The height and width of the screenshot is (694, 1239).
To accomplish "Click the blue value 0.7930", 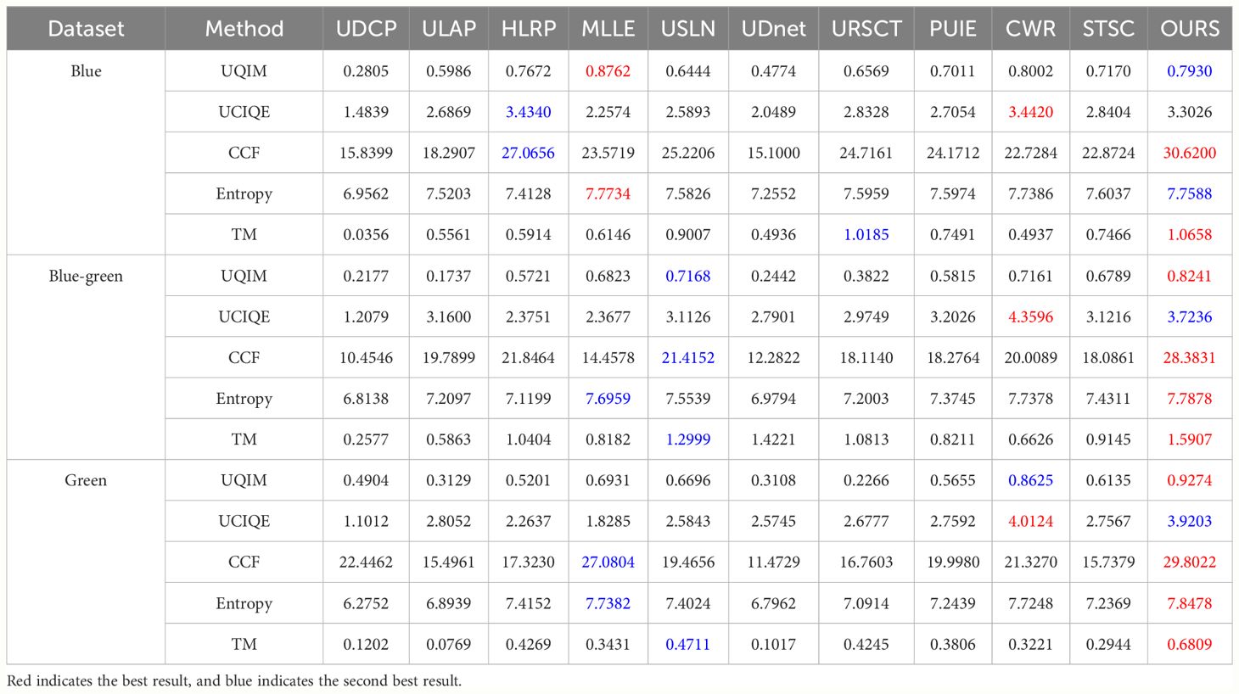I will point(1190,71).
